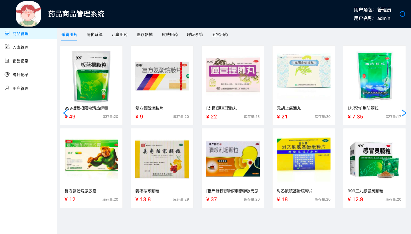The height and width of the screenshot is (234, 411).
Task: Click the title [太极]通宣理肺丸
Action: click(221, 108)
